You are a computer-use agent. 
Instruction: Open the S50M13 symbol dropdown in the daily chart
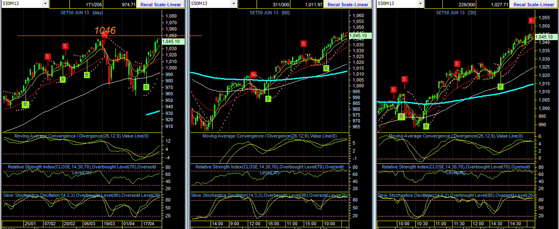(x=45, y=3)
